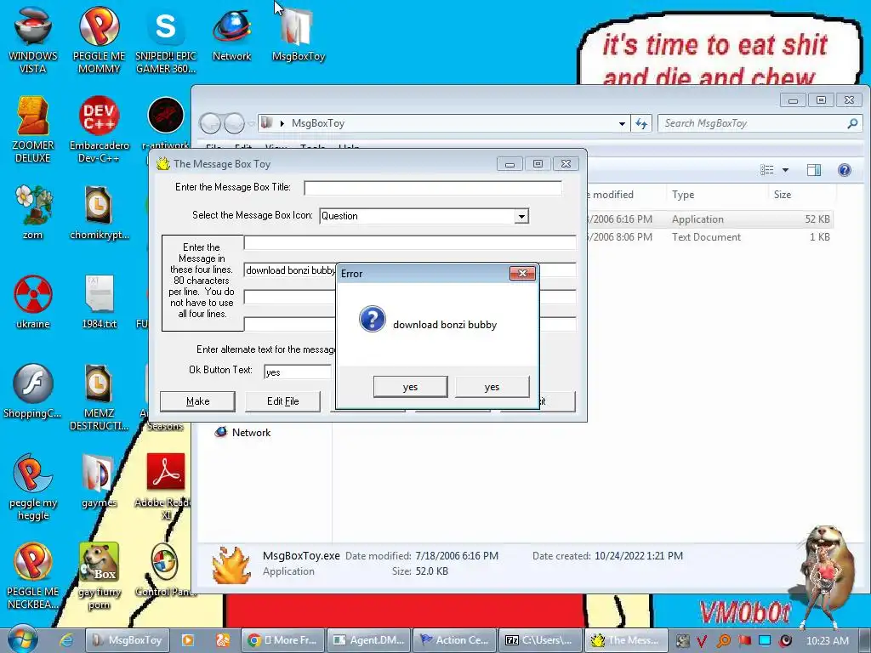Select the Application file row
This screenshot has width=871, height=653.
(709, 219)
